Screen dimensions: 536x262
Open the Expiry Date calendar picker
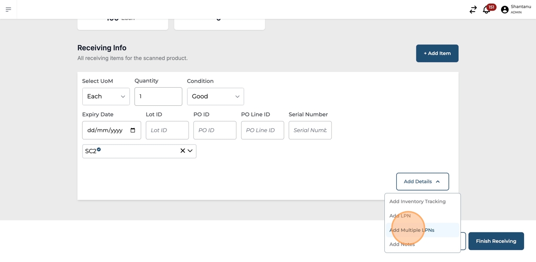coord(133,130)
